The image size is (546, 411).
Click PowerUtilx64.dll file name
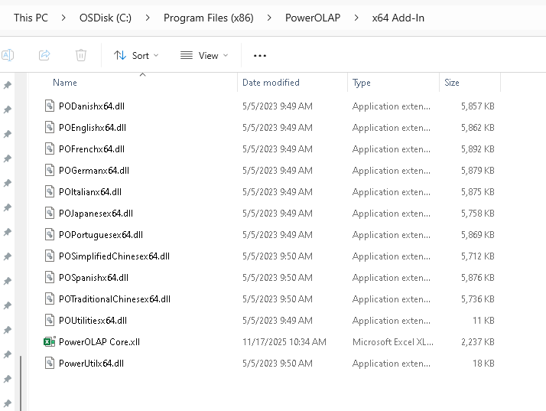coord(91,364)
